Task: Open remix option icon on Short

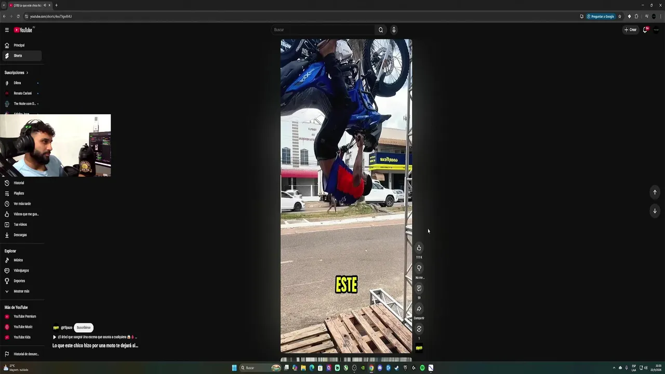Action: point(419,329)
